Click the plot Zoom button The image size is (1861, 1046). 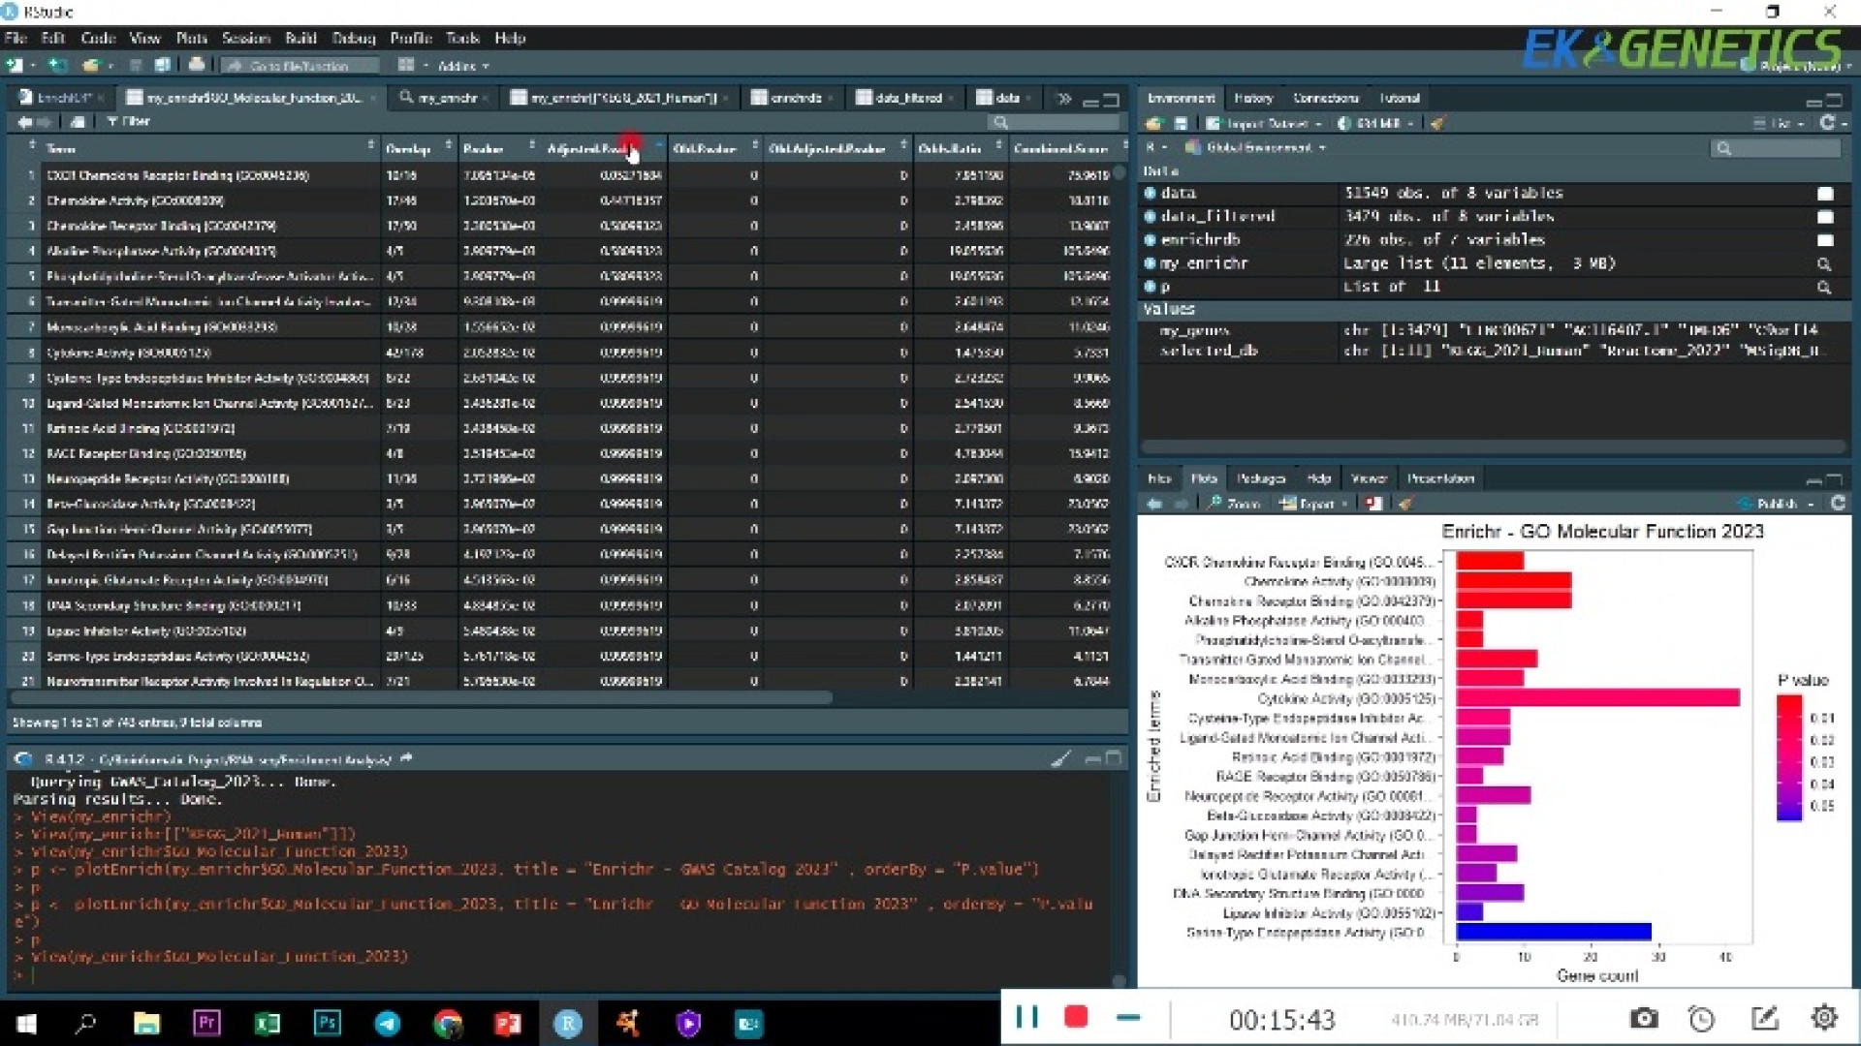pos(1234,503)
